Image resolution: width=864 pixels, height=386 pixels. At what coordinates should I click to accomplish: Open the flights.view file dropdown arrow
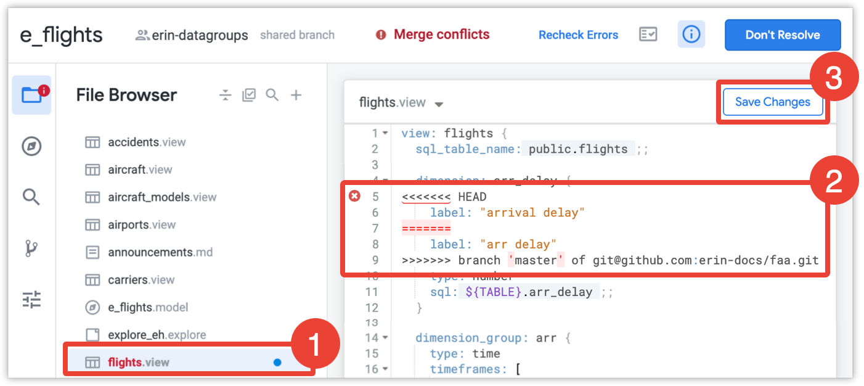439,104
